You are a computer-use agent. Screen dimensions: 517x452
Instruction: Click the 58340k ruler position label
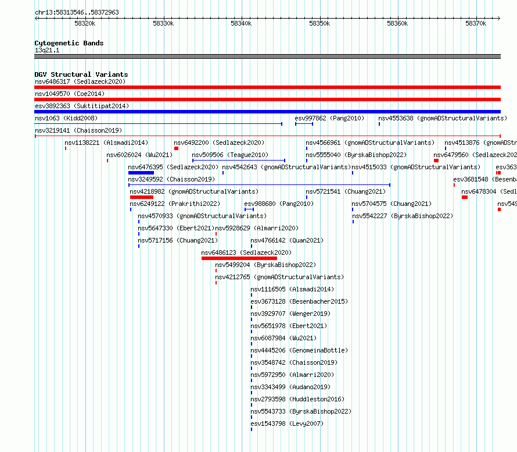[x=241, y=23]
